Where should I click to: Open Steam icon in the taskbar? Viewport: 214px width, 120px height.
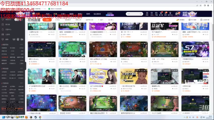pyautogui.click(x=36, y=117)
